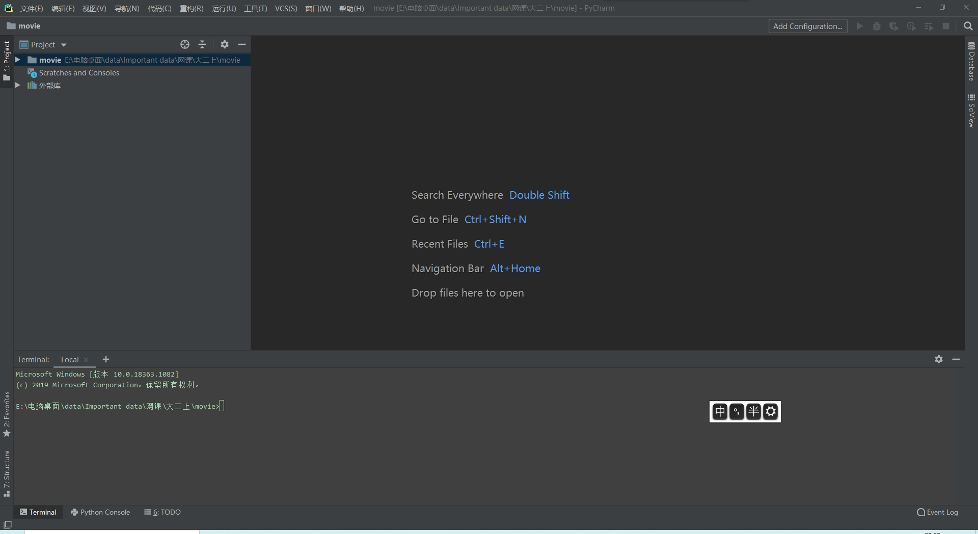Open the SciView tool window
Viewport: 978px width, 534px height.
click(x=971, y=111)
